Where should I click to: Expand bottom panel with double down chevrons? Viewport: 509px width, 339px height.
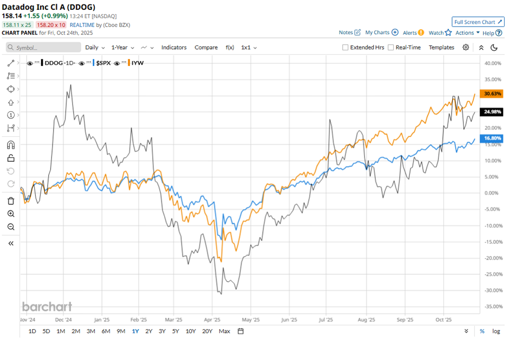466,331
